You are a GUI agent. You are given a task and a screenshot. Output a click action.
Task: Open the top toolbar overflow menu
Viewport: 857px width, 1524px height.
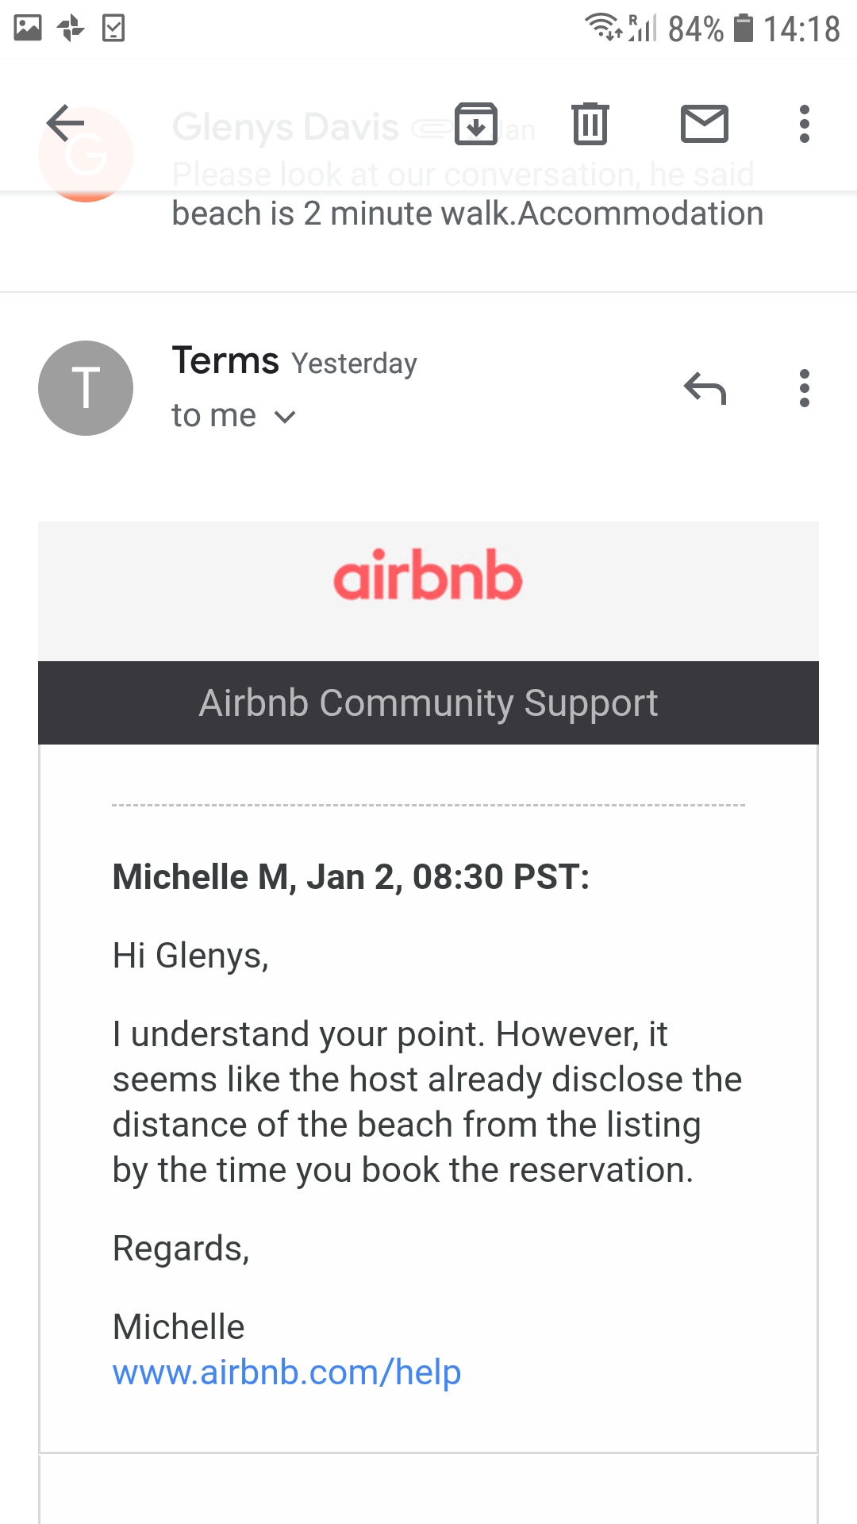point(805,124)
